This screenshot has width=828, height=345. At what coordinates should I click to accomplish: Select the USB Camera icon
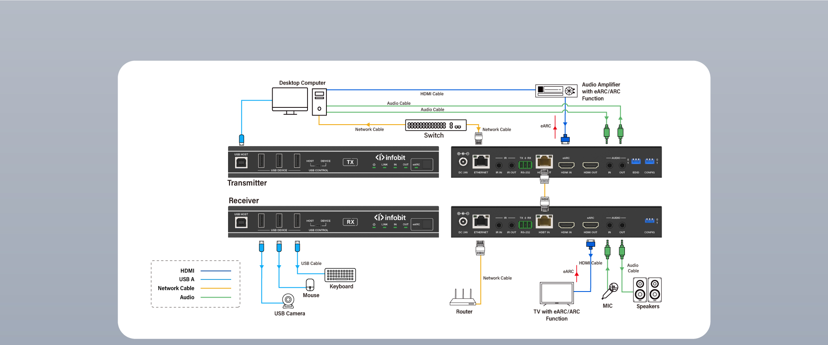pyautogui.click(x=289, y=301)
